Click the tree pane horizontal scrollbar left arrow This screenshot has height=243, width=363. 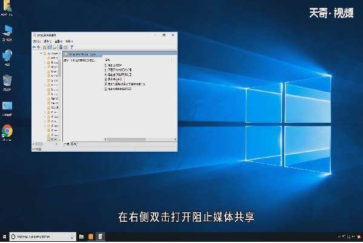click(33, 144)
